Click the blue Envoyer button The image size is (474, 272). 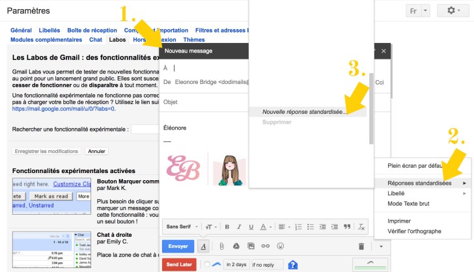(178, 247)
